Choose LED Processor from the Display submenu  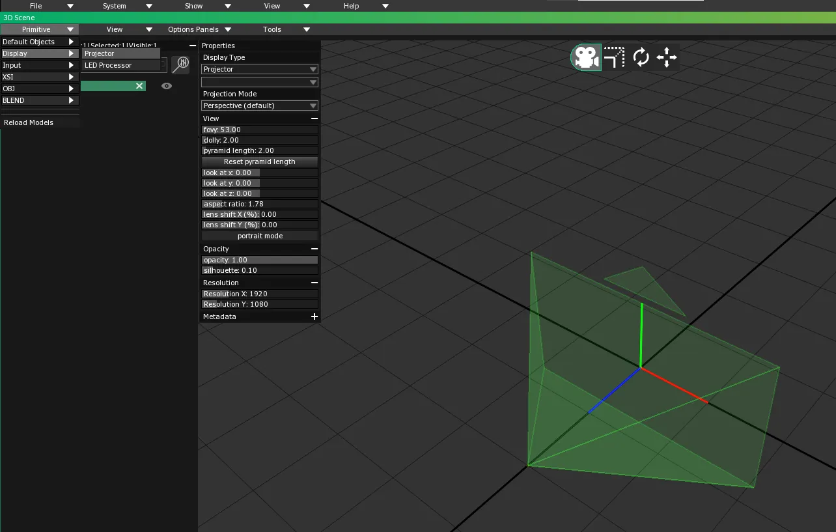(x=120, y=65)
